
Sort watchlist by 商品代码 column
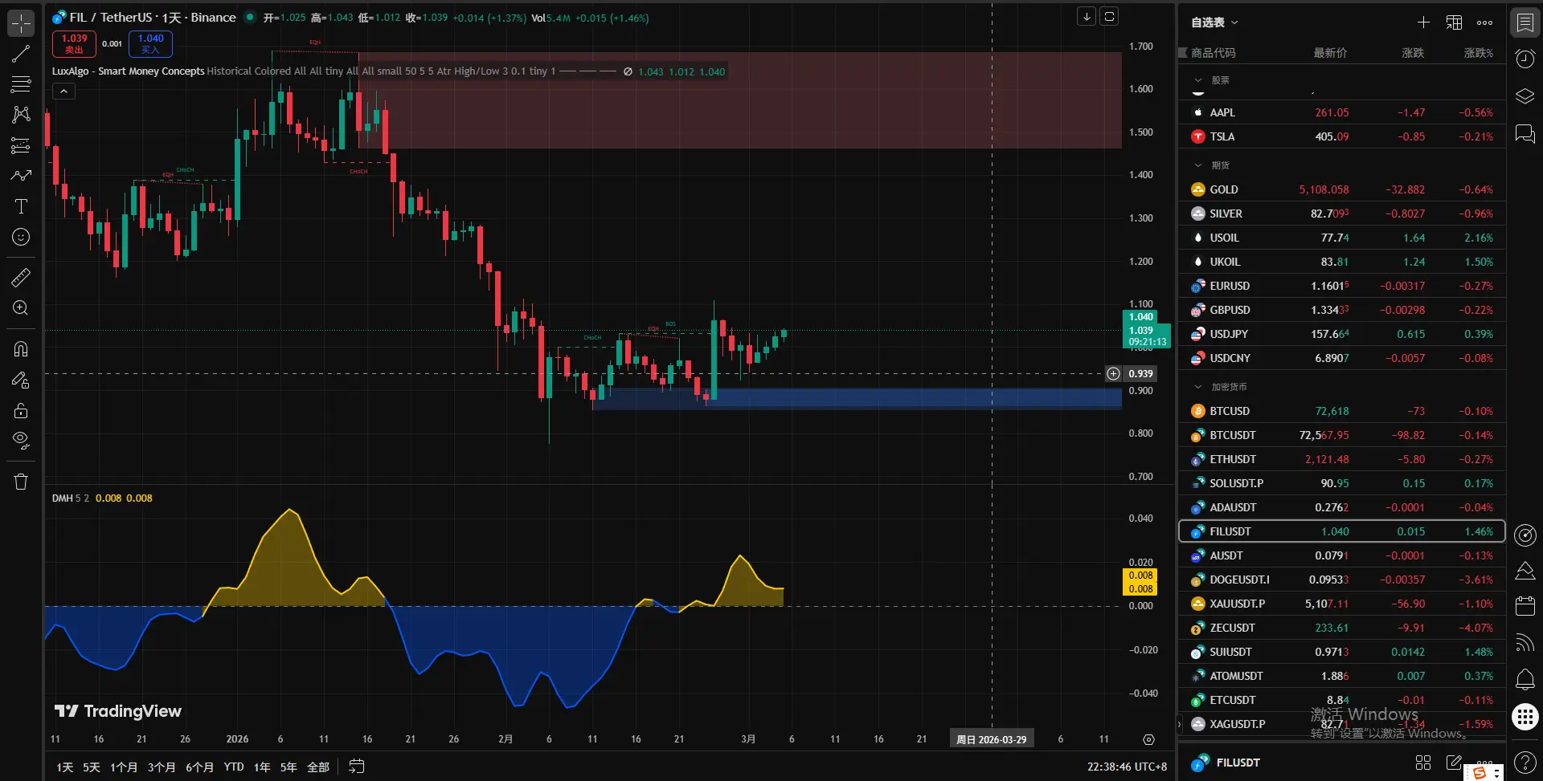point(1213,53)
